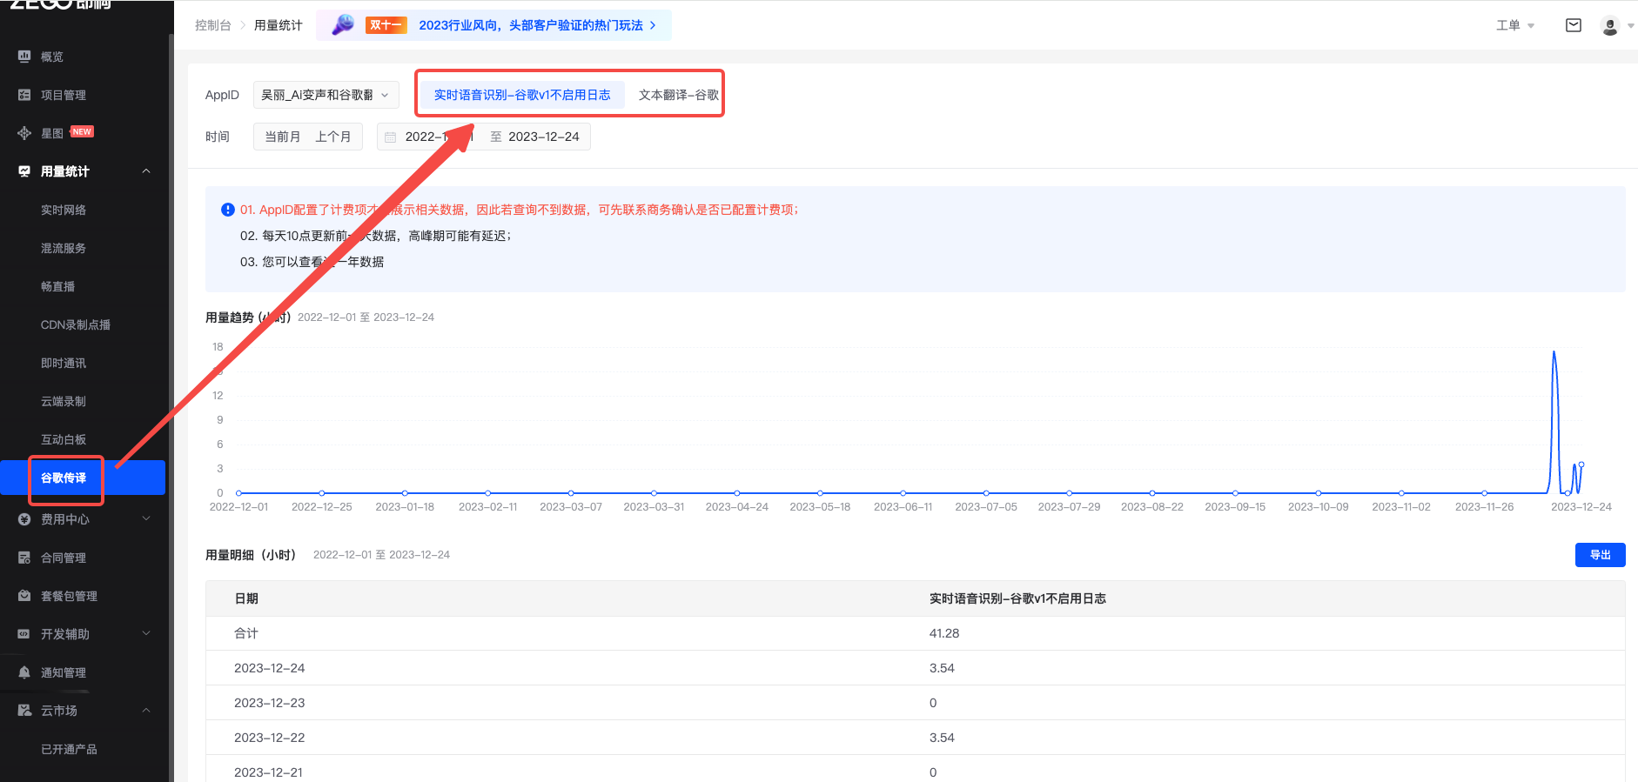Viewport: 1638px width, 782px height.
Task: Expand the 费用中心 menu chevron
Action: (x=146, y=519)
